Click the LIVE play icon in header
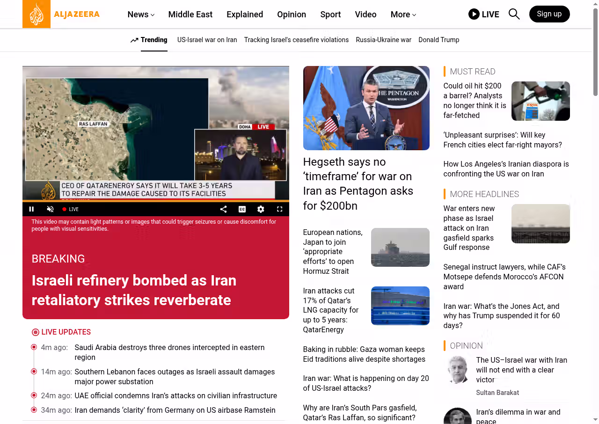This screenshot has width=599, height=424. 474,14
